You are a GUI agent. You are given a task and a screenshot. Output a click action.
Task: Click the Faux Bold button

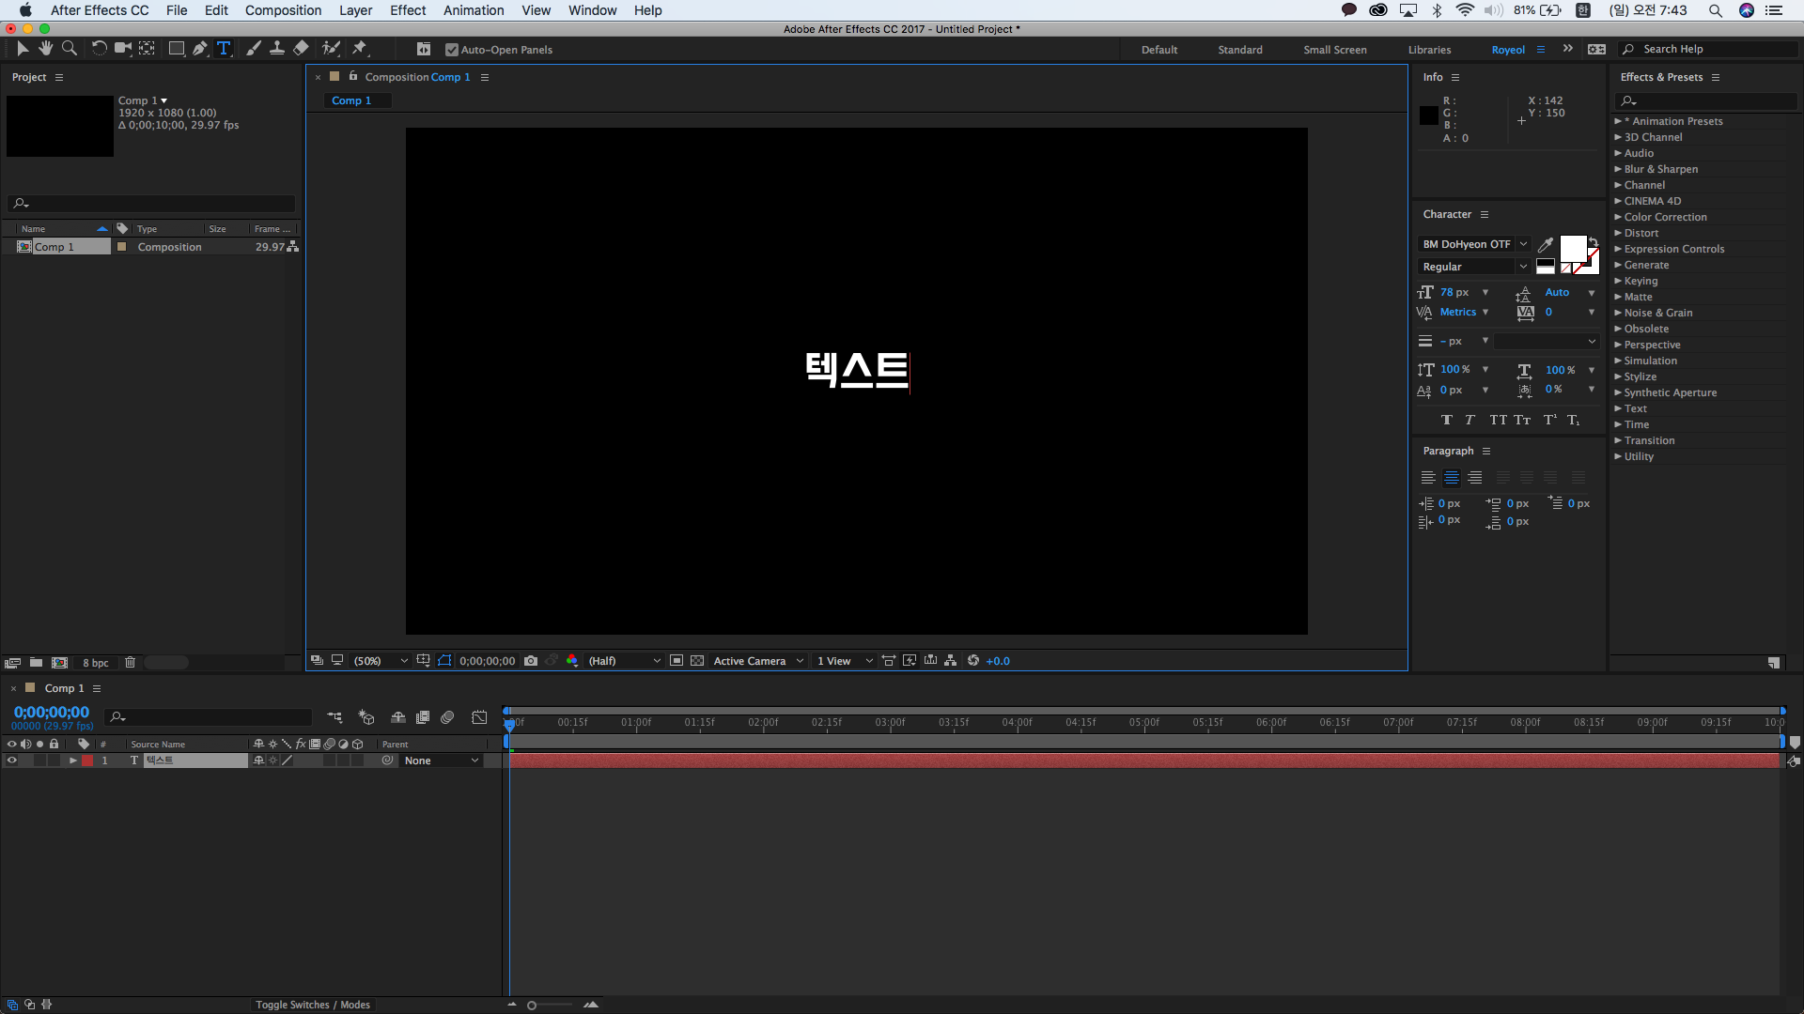[1446, 420]
